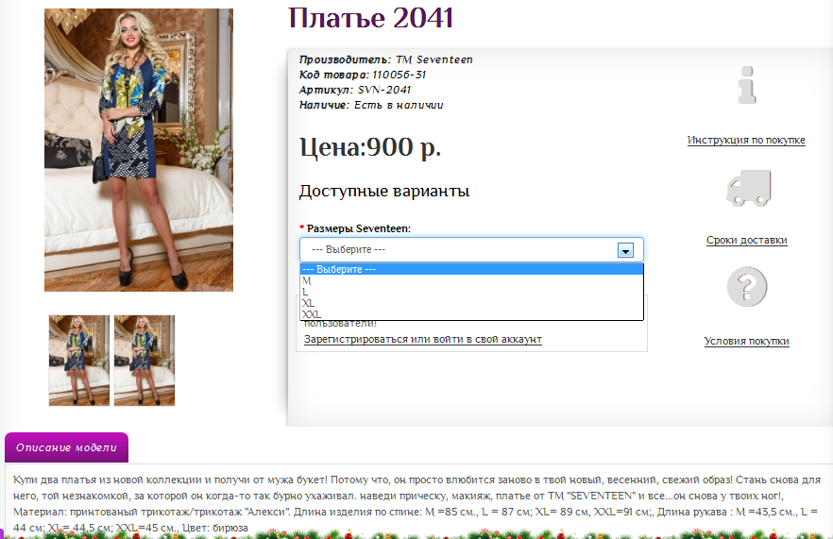Open the Условия покупки link
Image resolution: width=833 pixels, height=539 pixels.
pos(746,341)
